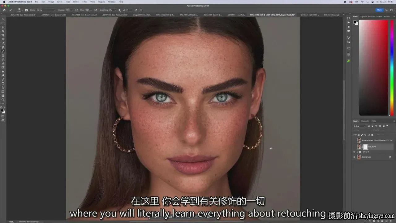396x223 pixels.
Task: Click the Share button
Action: coord(379,10)
